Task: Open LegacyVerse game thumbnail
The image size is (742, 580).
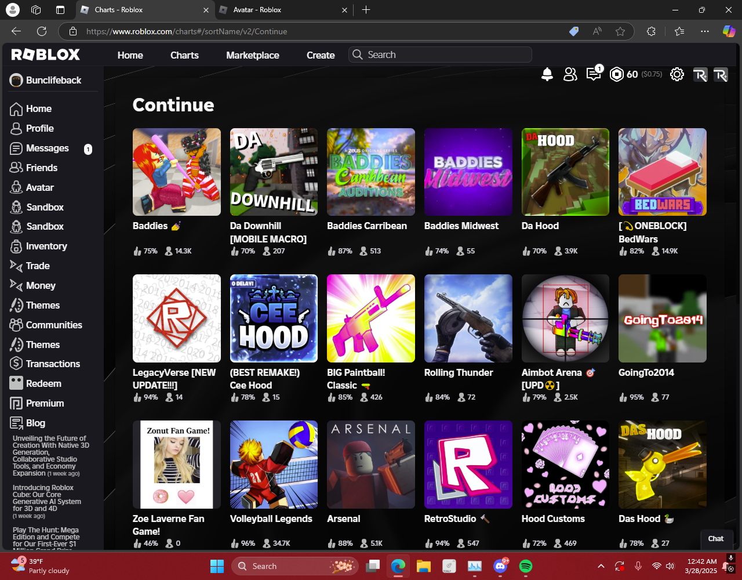Action: tap(177, 318)
